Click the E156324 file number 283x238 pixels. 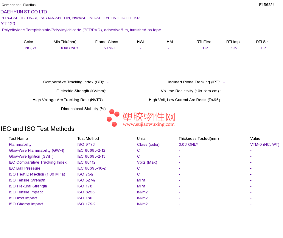click(x=267, y=5)
